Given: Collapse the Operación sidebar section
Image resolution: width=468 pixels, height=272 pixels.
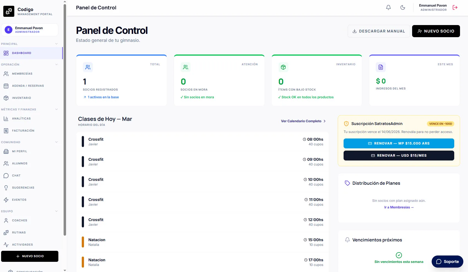Looking at the screenshot, I should (x=56, y=64).
